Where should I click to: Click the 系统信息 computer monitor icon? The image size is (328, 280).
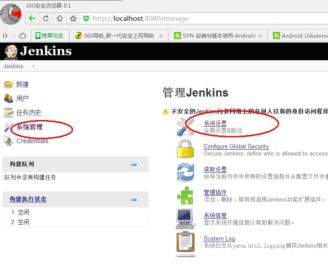click(186, 218)
